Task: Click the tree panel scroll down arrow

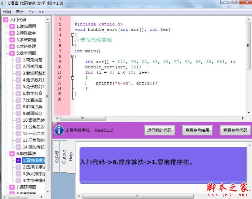Action: 48,191
